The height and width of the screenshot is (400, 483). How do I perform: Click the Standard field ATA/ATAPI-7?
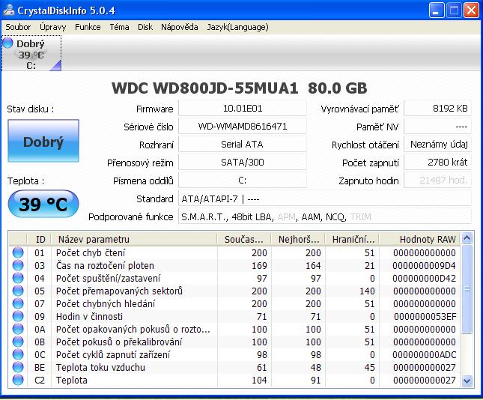325,199
